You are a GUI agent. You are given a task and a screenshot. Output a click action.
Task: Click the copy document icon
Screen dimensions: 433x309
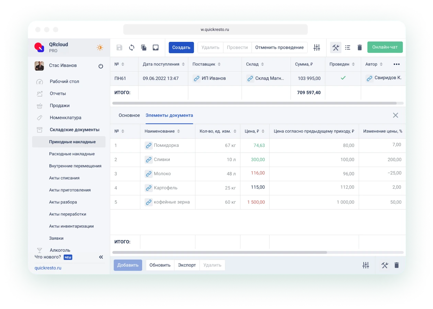tap(144, 48)
